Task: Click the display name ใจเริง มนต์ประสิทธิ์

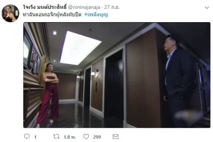Action: 45,7
